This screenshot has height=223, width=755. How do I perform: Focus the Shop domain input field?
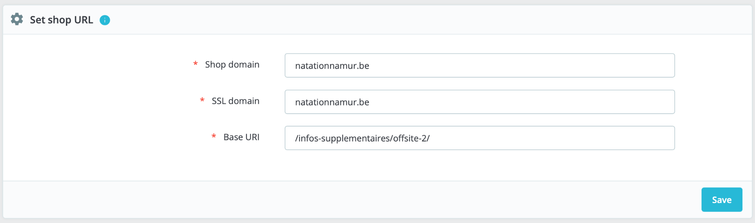point(480,65)
